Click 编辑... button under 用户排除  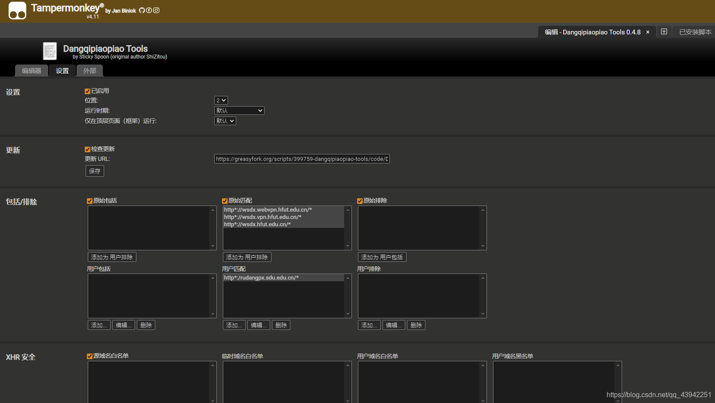(394, 325)
